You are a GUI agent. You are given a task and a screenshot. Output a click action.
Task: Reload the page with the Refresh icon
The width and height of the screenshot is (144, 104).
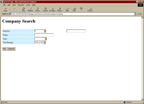[30, 9]
